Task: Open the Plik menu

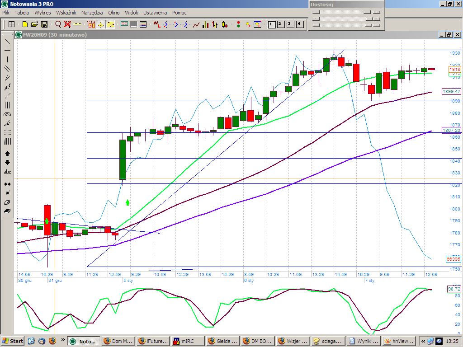Action: tap(6, 13)
